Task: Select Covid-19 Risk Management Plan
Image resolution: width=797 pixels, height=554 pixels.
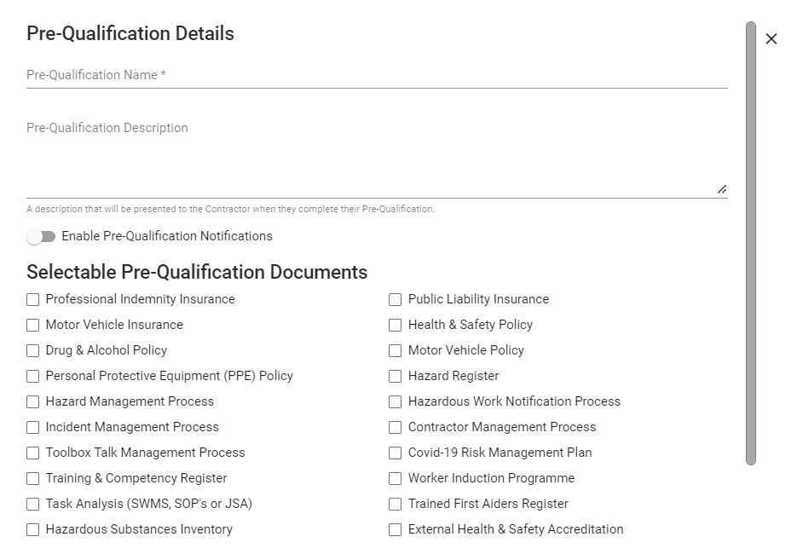Action: [395, 453]
